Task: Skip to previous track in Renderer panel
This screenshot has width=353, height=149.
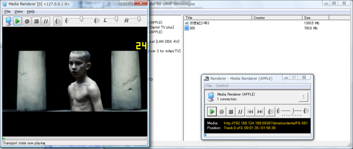Action: [250, 111]
